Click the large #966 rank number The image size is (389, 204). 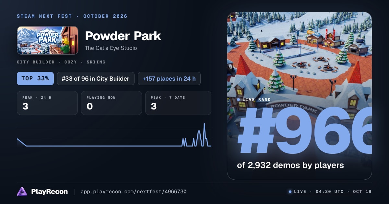coord(304,130)
